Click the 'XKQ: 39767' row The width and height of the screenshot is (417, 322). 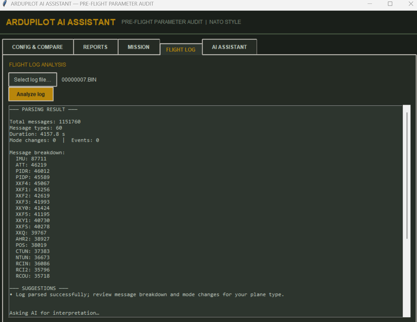pos(31,233)
